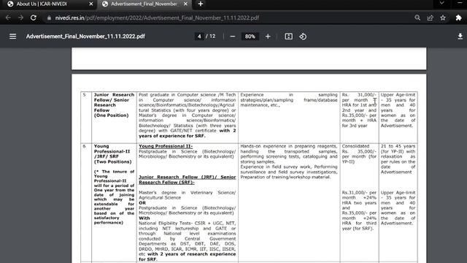This screenshot has height=263, width=467.
Task: Go forward to next page
Action: tap(20, 18)
